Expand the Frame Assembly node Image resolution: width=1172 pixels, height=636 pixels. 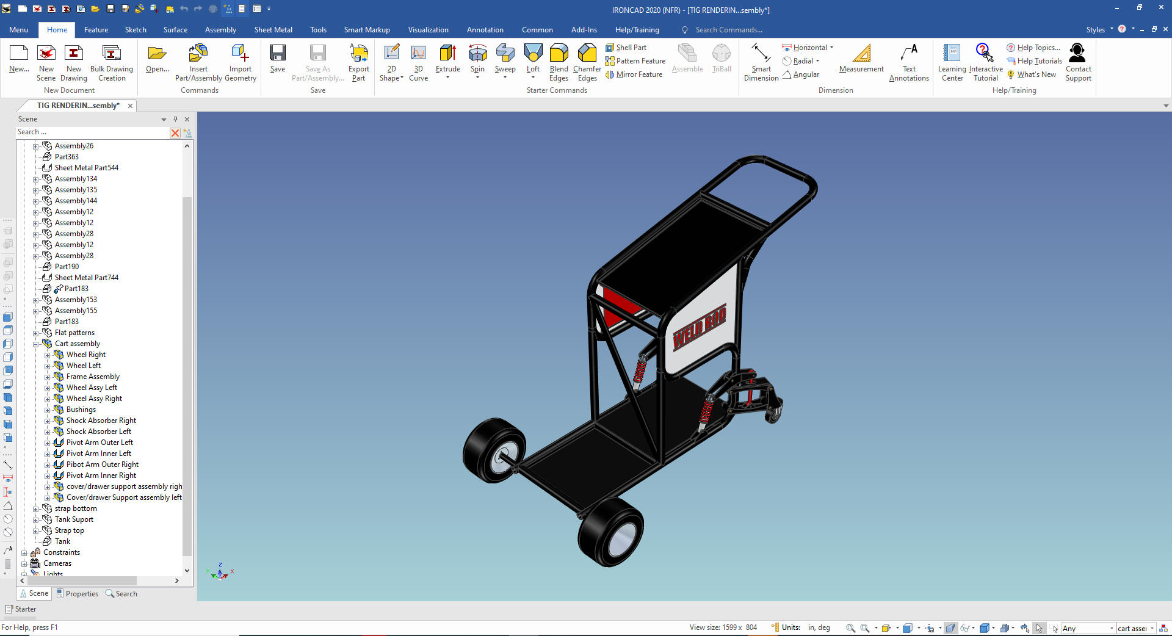48,377
